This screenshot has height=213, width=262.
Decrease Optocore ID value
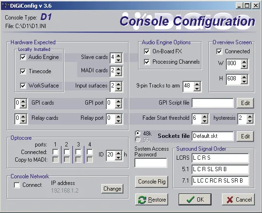pyautogui.click(x=118, y=157)
